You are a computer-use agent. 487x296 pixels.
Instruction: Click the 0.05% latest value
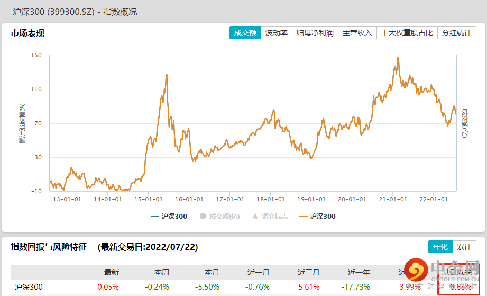108,286
